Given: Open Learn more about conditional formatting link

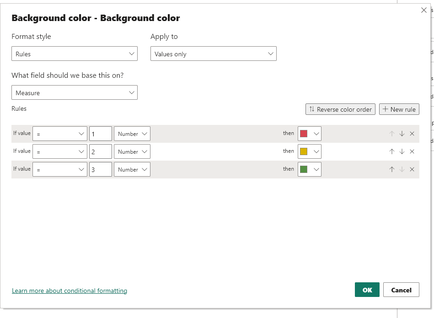Looking at the screenshot, I should click(x=70, y=291).
